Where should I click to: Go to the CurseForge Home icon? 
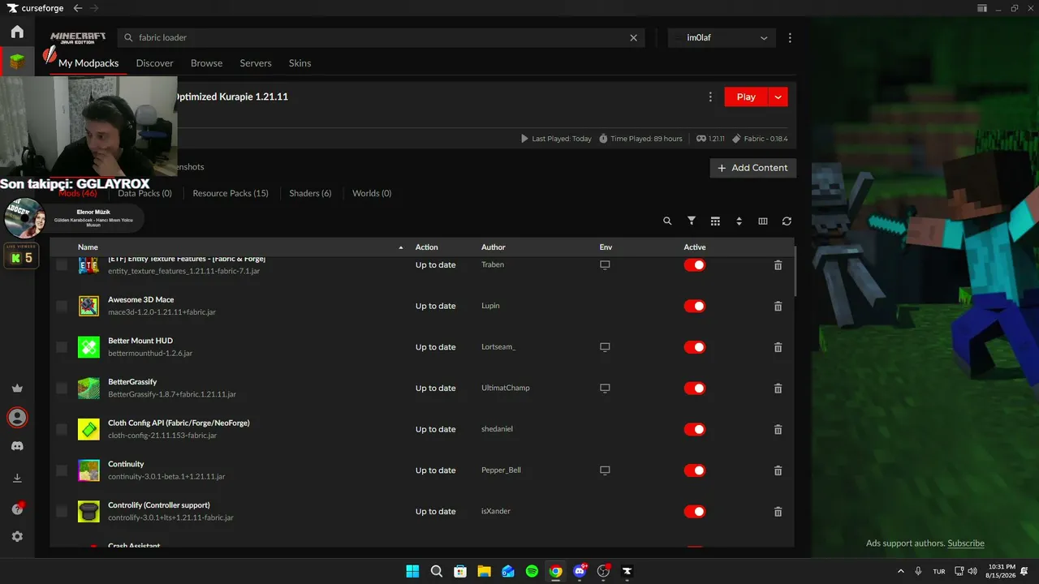(x=17, y=32)
